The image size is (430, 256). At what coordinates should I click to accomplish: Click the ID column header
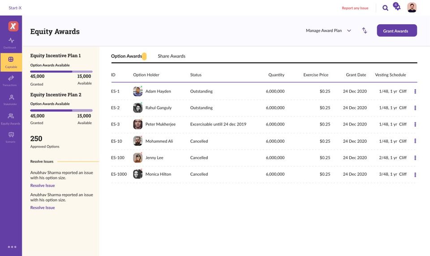(113, 74)
